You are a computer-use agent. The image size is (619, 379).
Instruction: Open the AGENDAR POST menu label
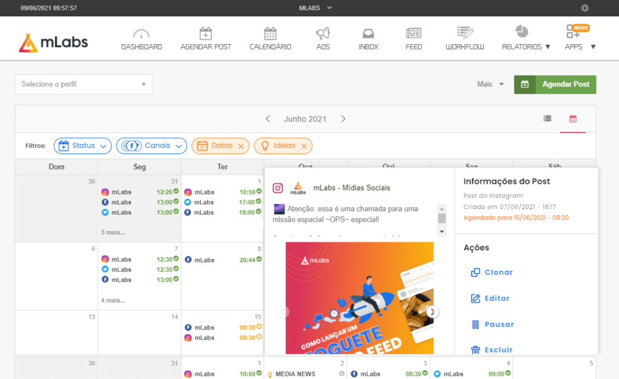[x=206, y=47]
